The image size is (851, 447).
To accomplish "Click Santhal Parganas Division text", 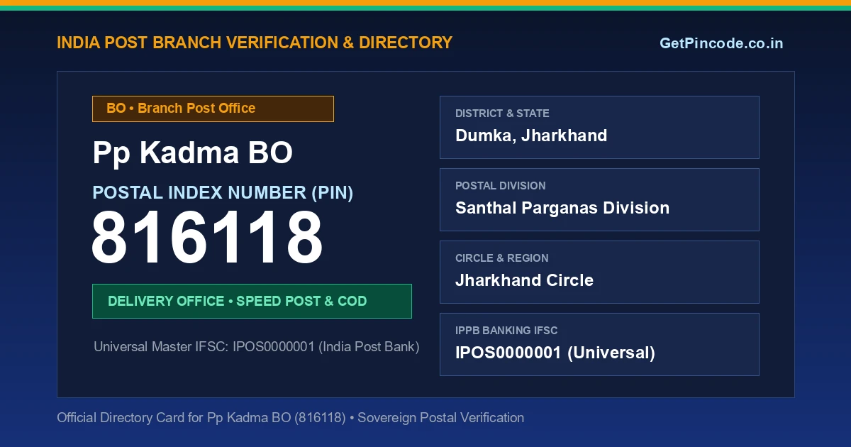I will [562, 208].
